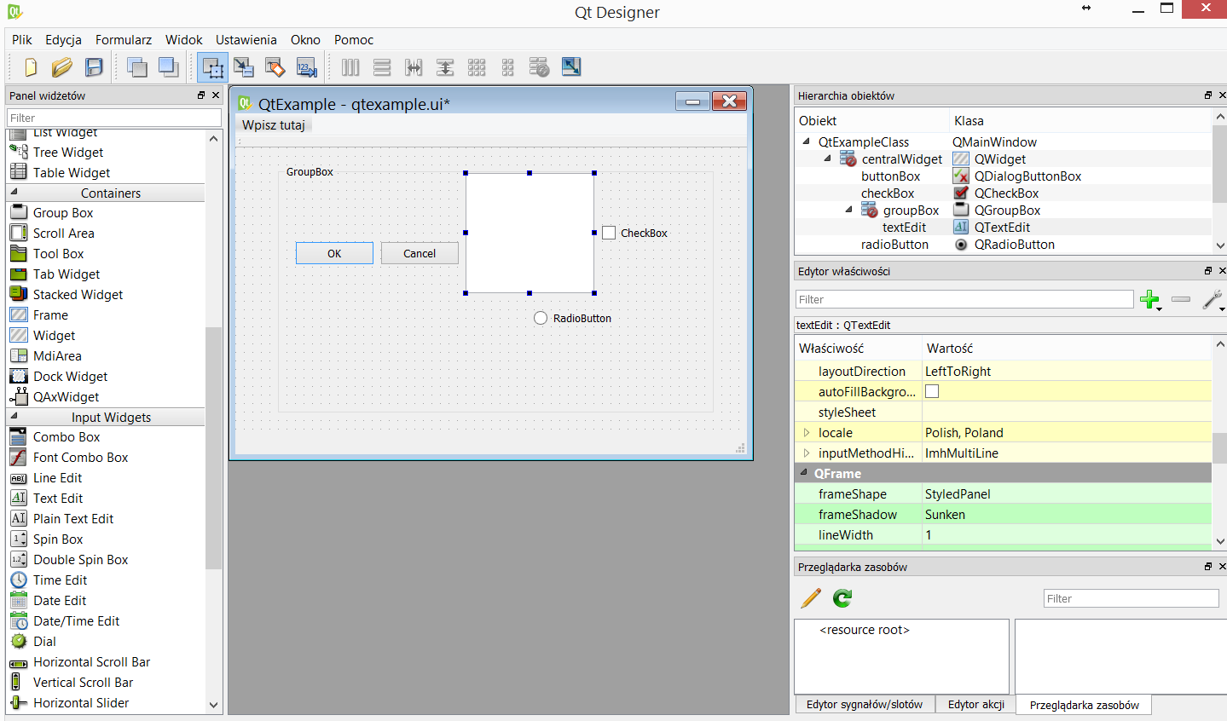Open the Formularz menu
This screenshot has width=1227, height=721.
click(124, 39)
